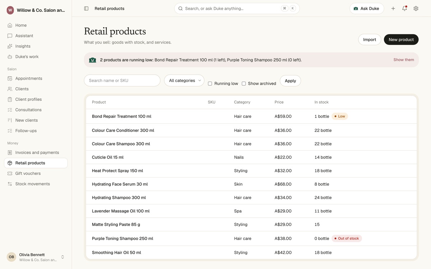Viewport: 431px width, 269px height.
Task: Click the Out of stock badge
Action: point(347,238)
